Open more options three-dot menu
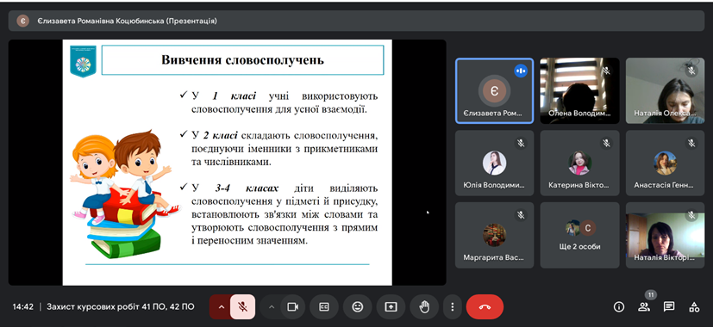 click(x=452, y=307)
